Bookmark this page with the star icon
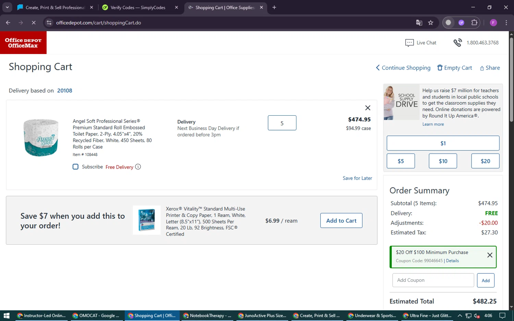 pos(431,23)
